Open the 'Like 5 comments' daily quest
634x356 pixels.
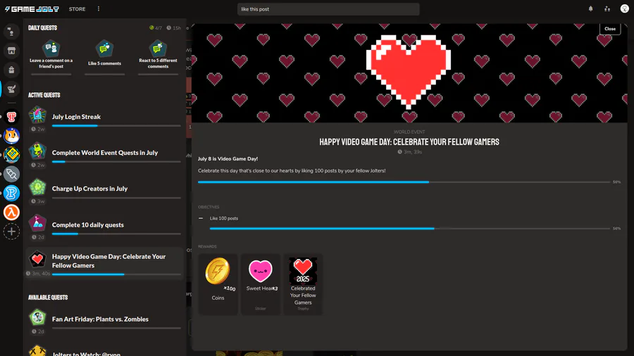tap(104, 57)
